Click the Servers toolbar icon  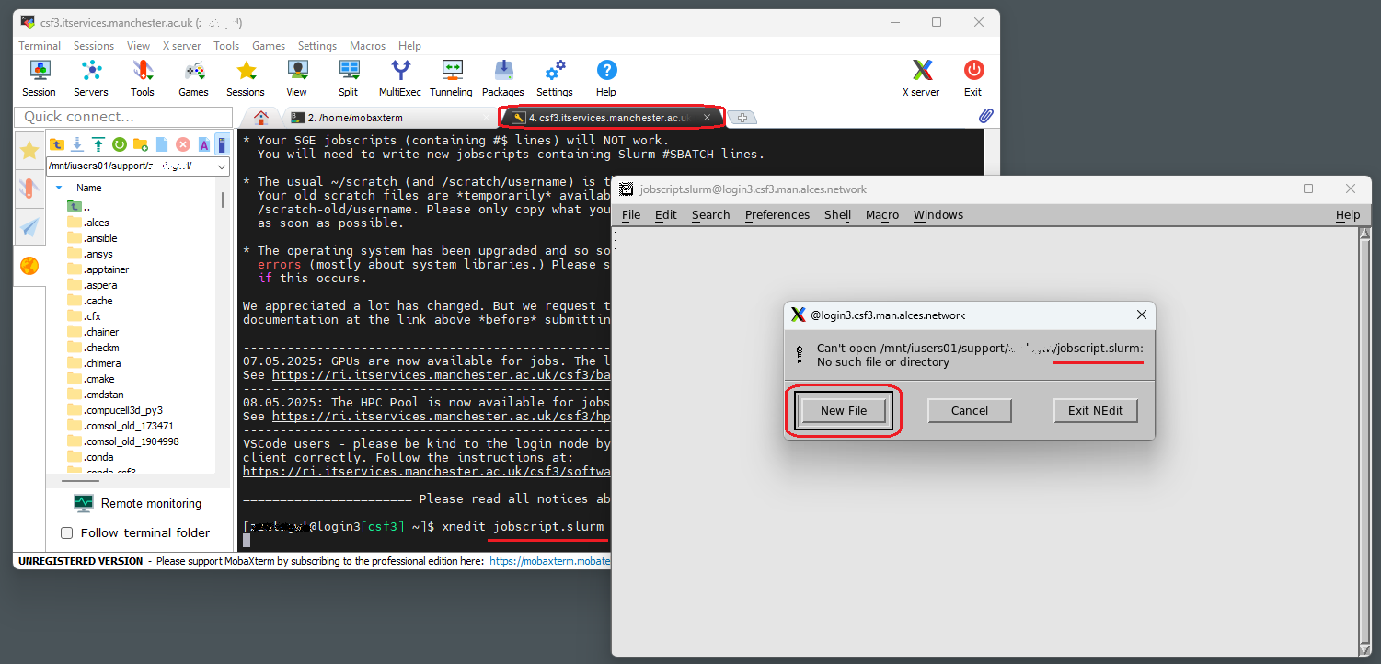[x=90, y=78]
